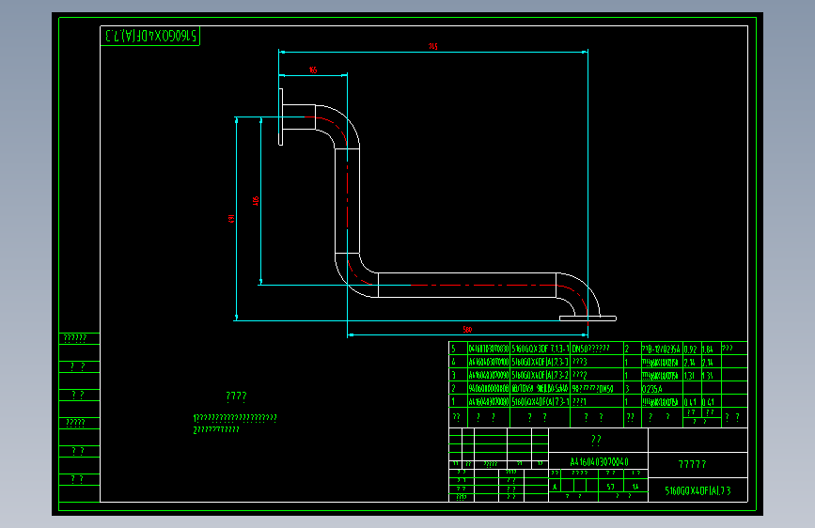Select the second technical note line
Screen dimensions: 815x528
click(216, 429)
